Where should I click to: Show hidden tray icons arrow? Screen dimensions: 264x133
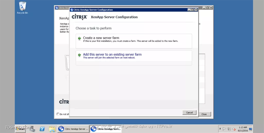pyautogui.click(x=220, y=129)
